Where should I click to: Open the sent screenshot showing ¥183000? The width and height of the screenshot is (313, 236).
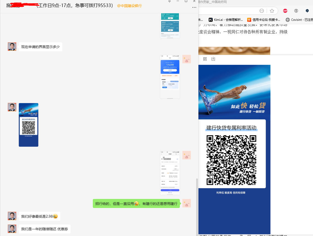click(170, 173)
